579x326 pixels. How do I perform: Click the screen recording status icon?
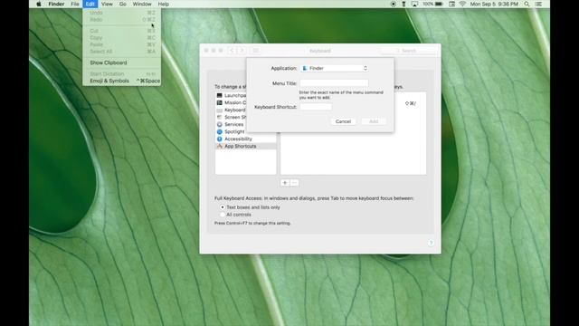point(394,4)
